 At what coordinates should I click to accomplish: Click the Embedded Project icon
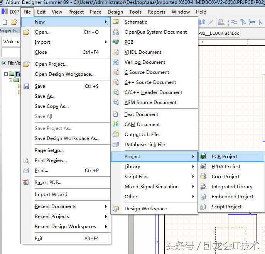(203, 197)
